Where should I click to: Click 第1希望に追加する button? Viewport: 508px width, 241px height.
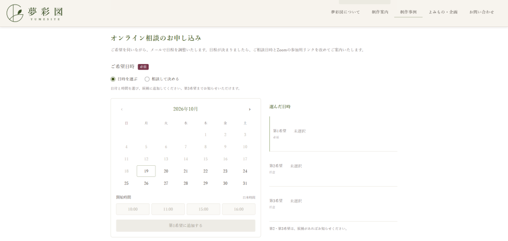185,225
